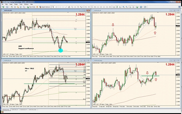This screenshot has width=182, height=114.
Task: Click the New Chart icon
Action: point(3,7)
